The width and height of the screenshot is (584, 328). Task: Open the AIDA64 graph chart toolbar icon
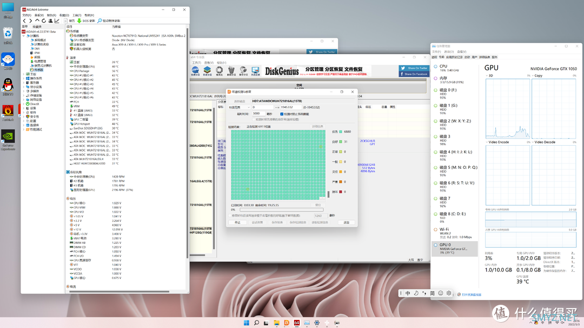(x=57, y=21)
